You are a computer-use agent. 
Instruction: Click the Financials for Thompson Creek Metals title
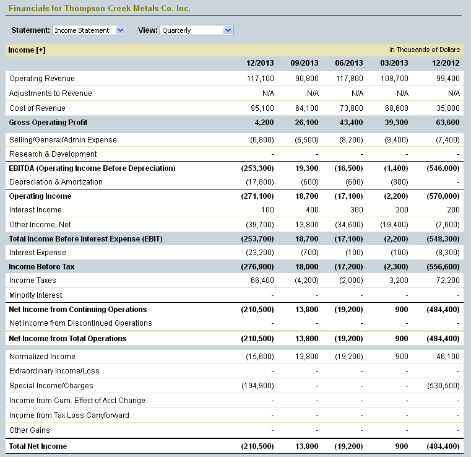pyautogui.click(x=100, y=9)
